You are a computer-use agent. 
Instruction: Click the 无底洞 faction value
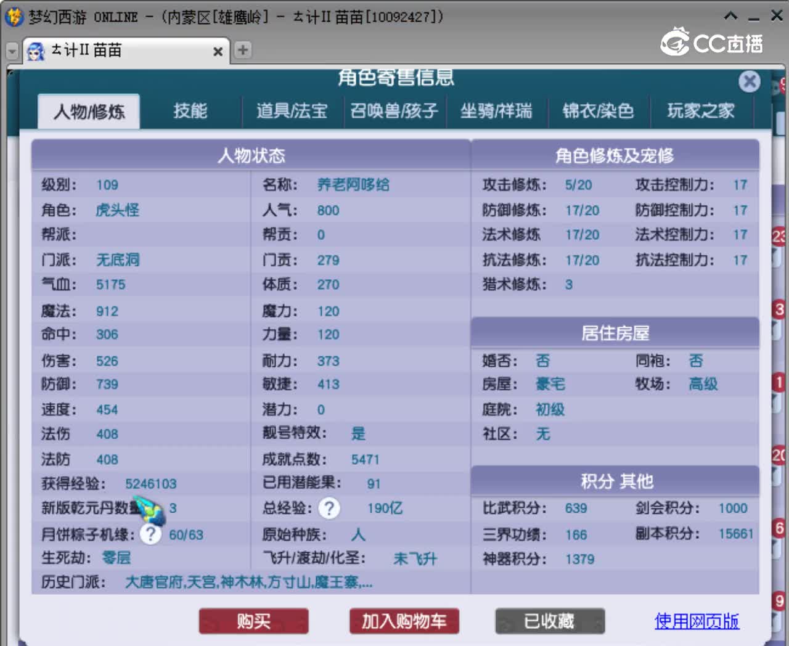pyautogui.click(x=118, y=260)
